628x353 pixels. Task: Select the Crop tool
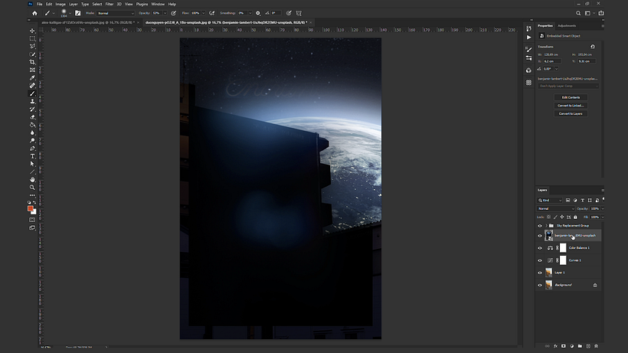pyautogui.click(x=32, y=62)
